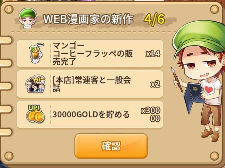Viewport: 225px width, 168px height.
Task: Click the x30000 quantity on gold quest
Action: click(151, 114)
